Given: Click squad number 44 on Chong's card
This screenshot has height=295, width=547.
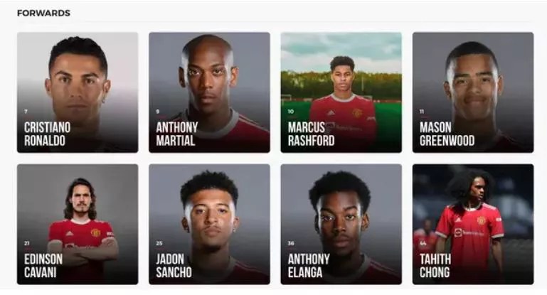Looking at the screenshot, I should coord(423,243).
